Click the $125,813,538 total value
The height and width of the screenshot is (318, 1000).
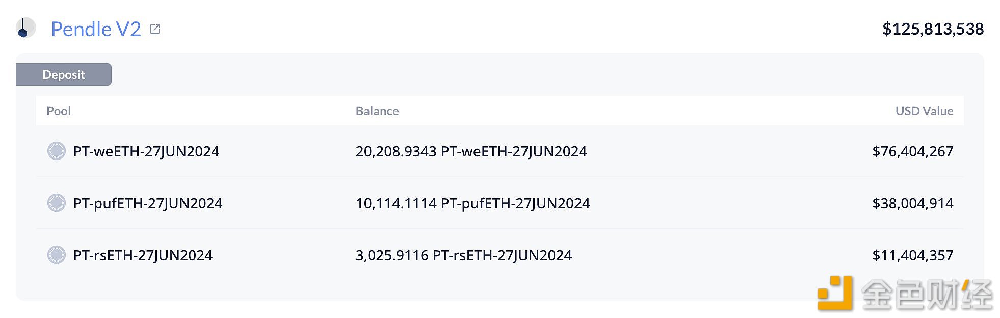pyautogui.click(x=933, y=29)
